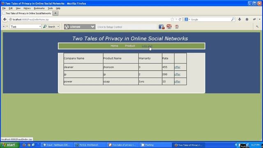Open the Tools menu
The height and width of the screenshot is (148, 263).
(50, 8)
